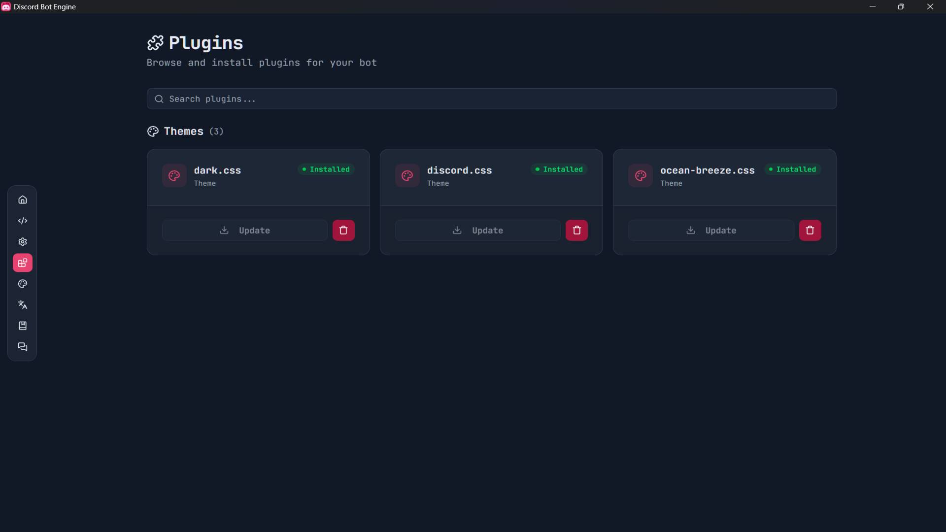
Task: Open the language translation sidebar icon
Action: tap(23, 305)
